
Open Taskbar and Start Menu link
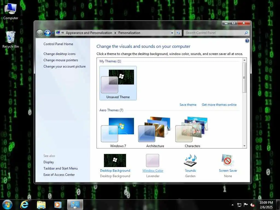point(60,168)
